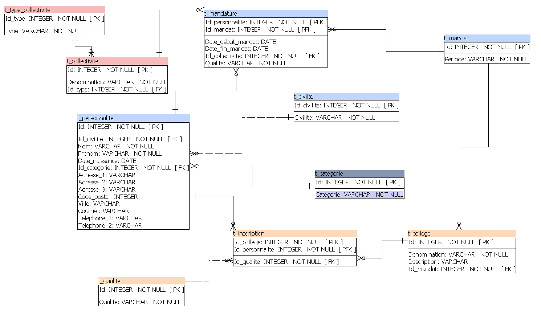Click Id_type foreign key in t_collectivite
The image size is (541, 315).
(117, 89)
